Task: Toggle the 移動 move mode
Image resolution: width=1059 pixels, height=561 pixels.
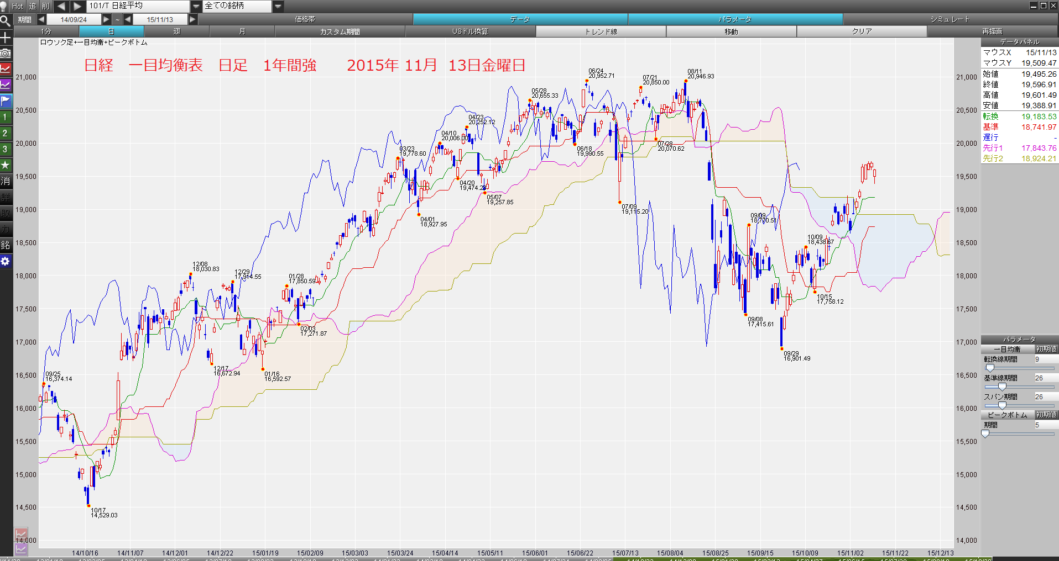Action: (x=732, y=31)
